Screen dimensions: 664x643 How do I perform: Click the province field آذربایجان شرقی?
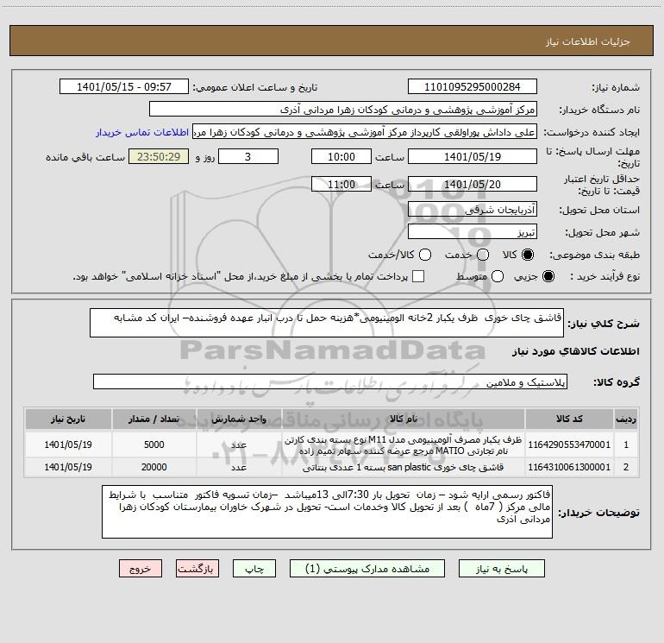(x=473, y=209)
